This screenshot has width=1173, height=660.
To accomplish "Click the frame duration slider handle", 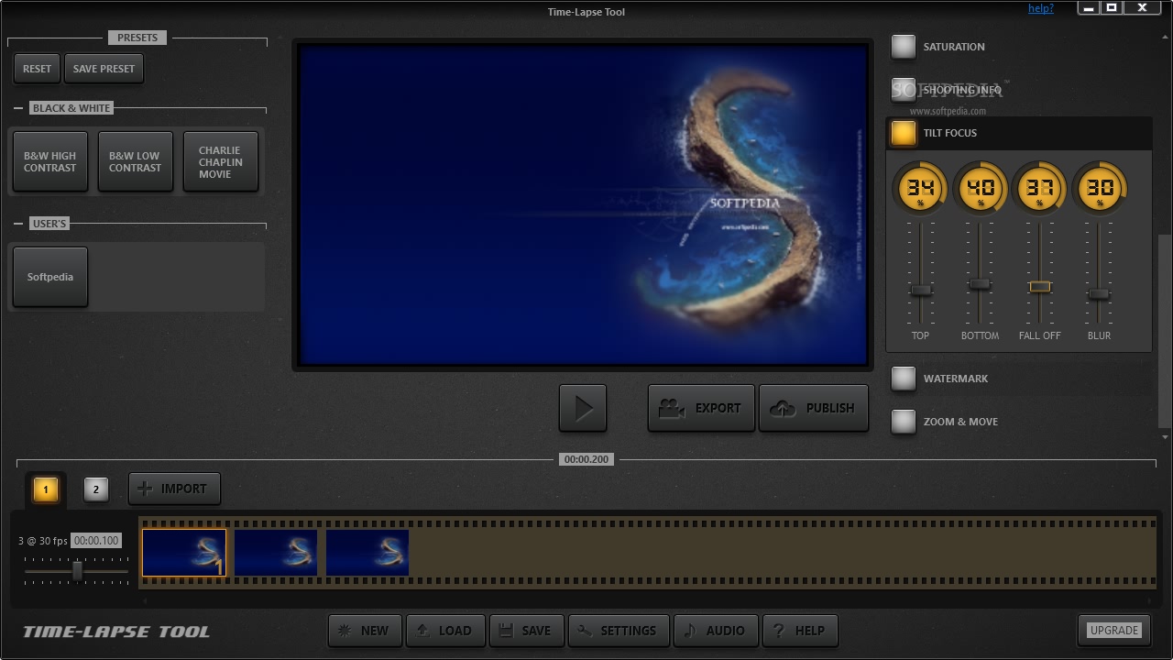I will point(78,571).
